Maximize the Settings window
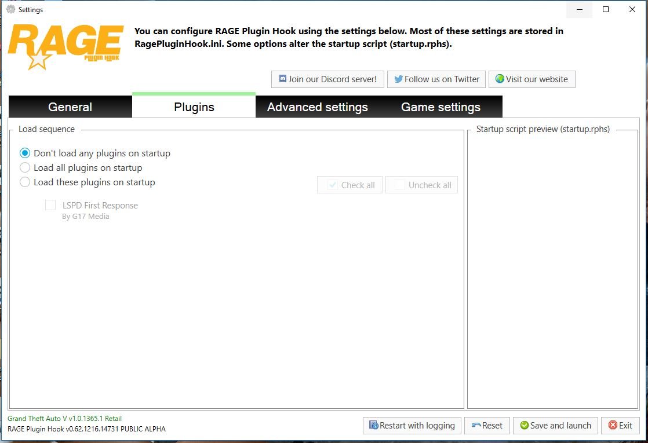The height and width of the screenshot is (443, 648). [x=606, y=9]
